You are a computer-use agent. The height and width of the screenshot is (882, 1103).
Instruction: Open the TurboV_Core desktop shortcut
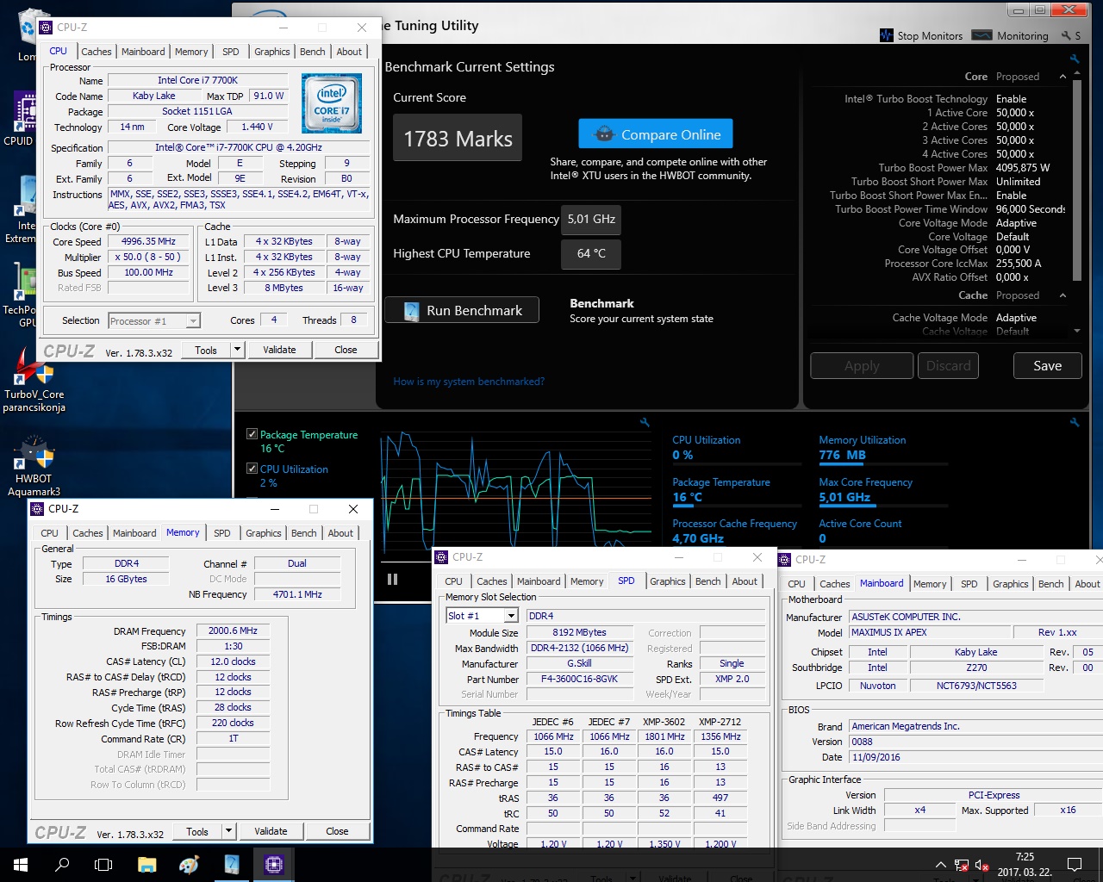34,379
